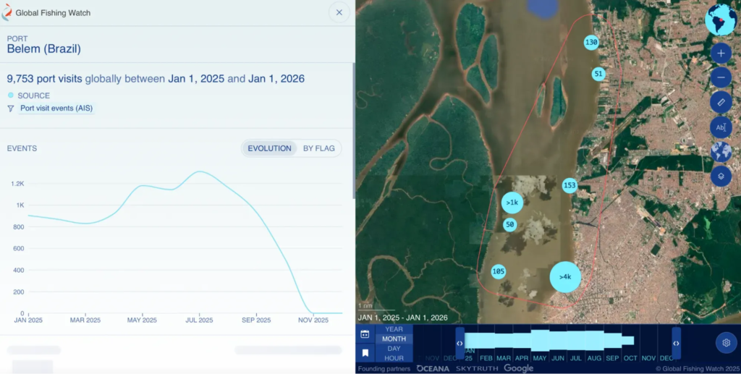741x374 pixels.
Task: Expand the >4k port visits cluster
Action: [565, 277]
